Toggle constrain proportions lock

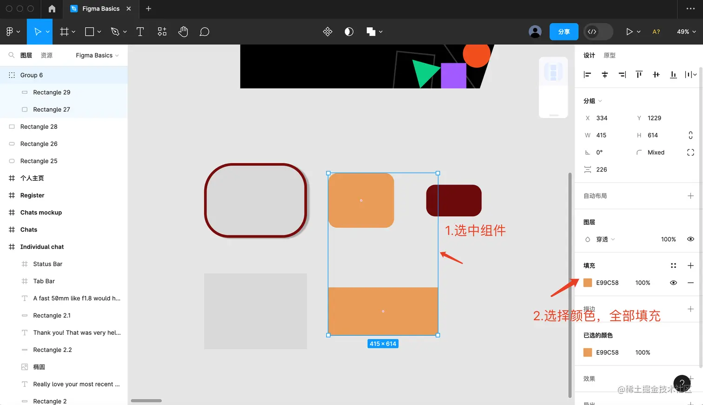[690, 135]
